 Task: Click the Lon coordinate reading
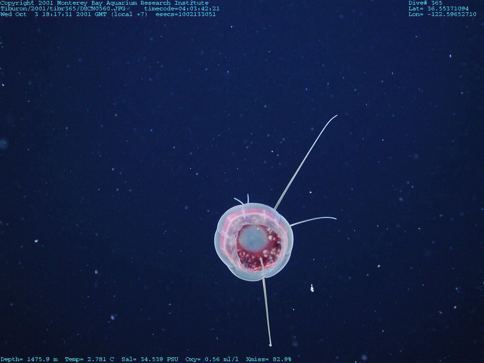(x=442, y=14)
